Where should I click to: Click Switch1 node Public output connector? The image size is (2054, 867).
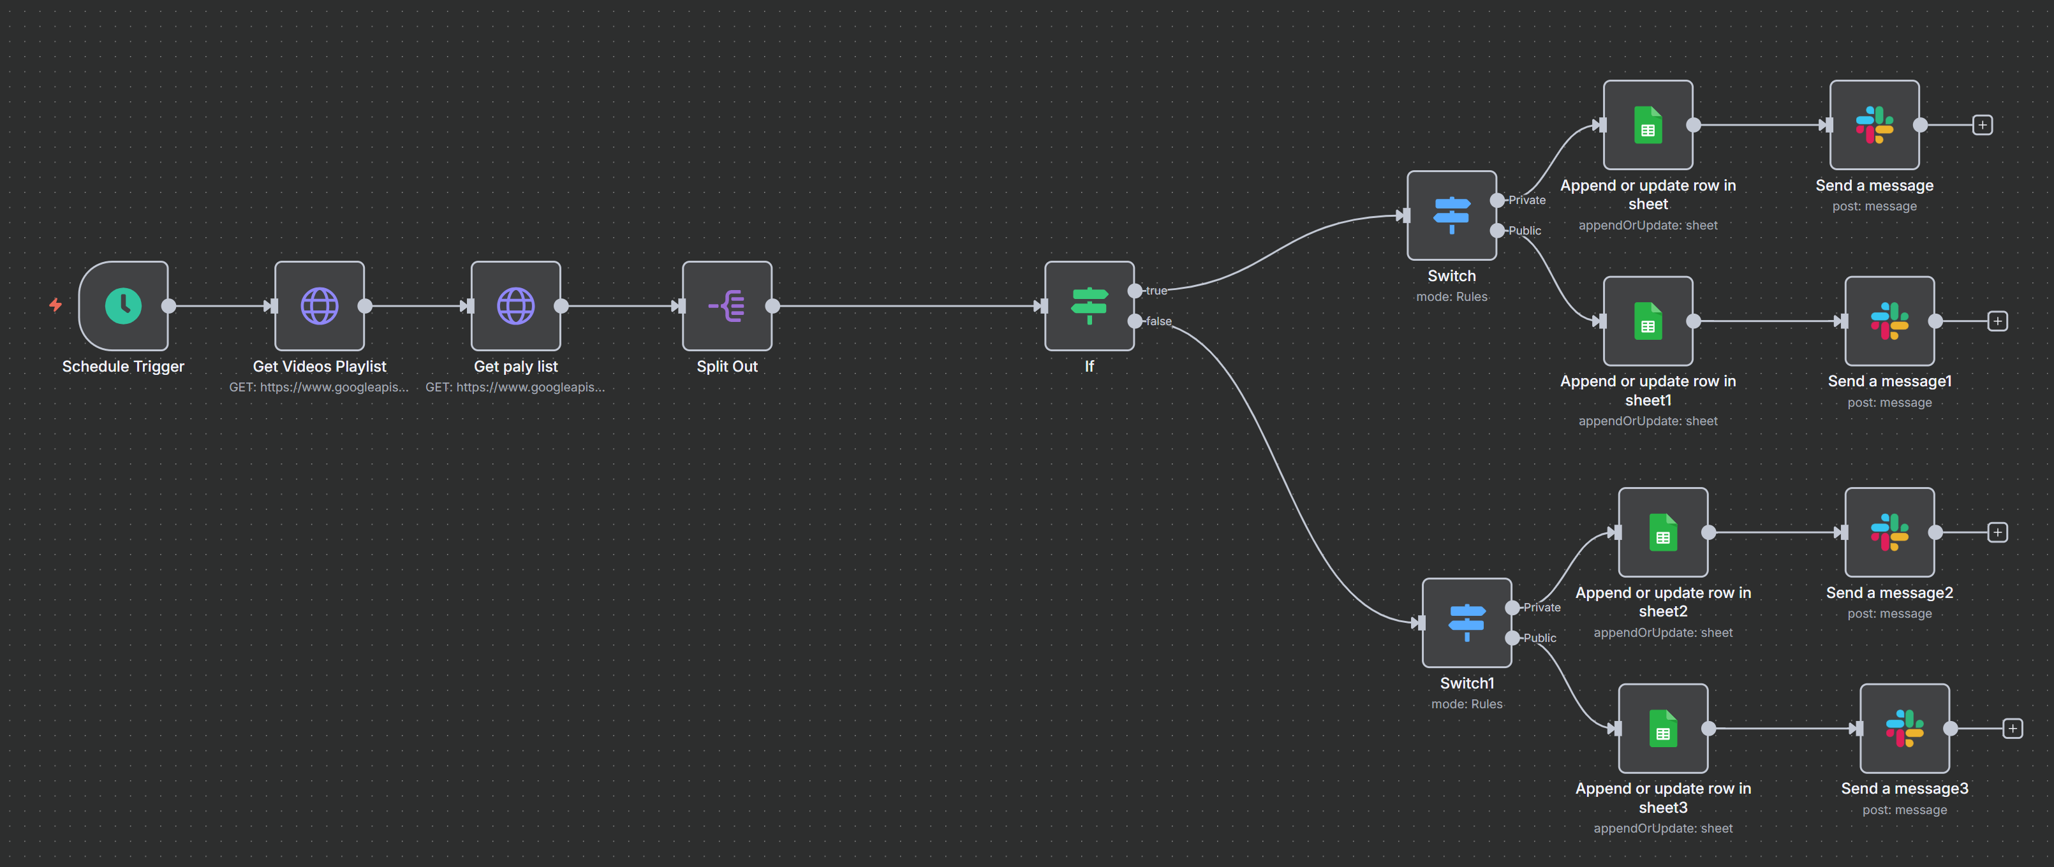(x=1512, y=637)
